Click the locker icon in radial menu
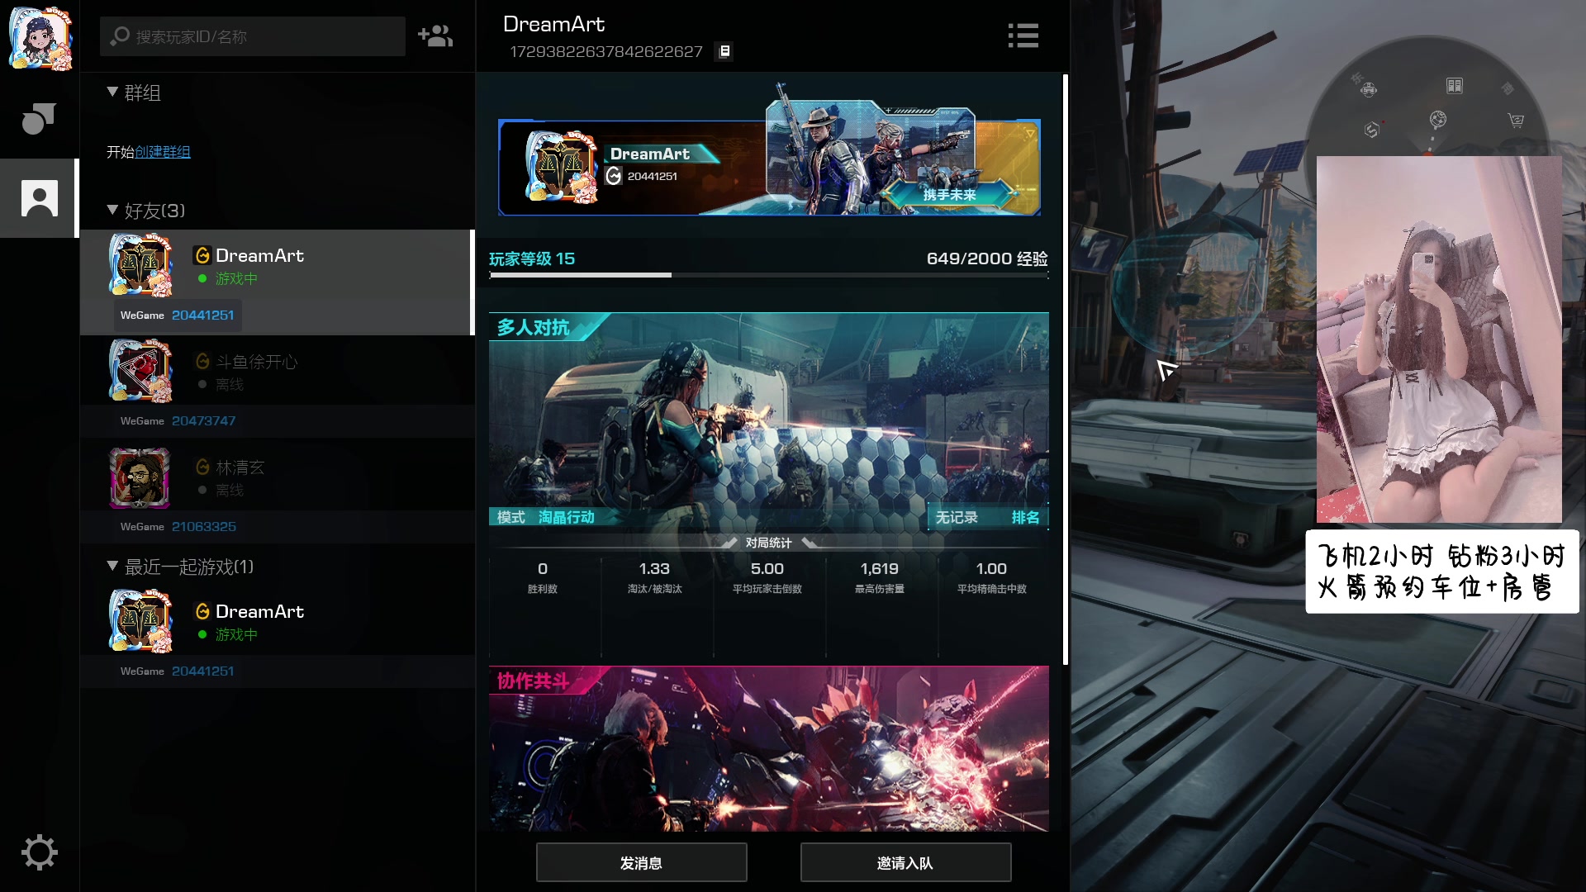 click(x=1455, y=86)
